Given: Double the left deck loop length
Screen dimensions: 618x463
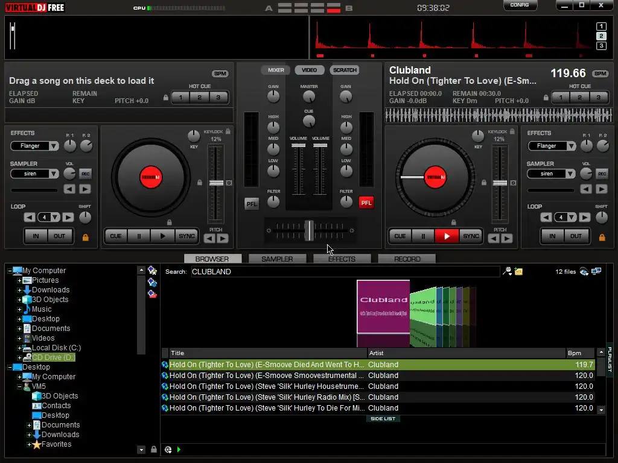Looking at the screenshot, I should pyautogui.click(x=68, y=217).
